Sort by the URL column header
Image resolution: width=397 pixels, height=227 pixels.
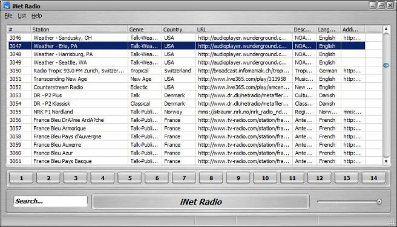[244, 30]
